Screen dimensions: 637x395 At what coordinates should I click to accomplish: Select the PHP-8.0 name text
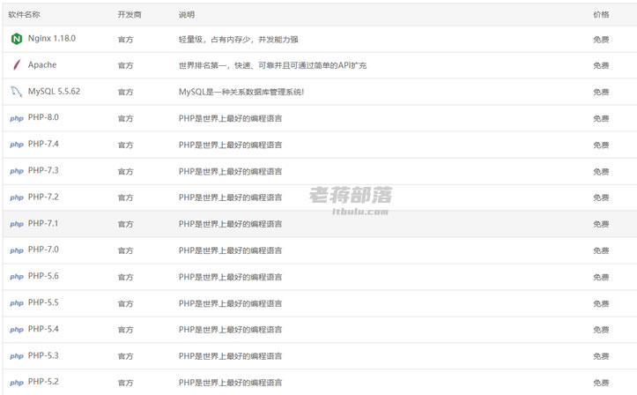pos(43,117)
